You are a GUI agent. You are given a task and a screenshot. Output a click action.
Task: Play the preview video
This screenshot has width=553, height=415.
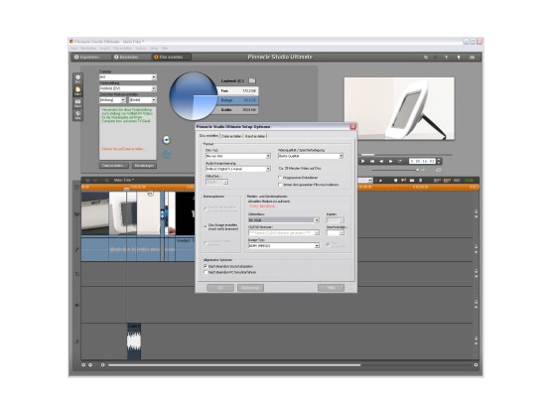363,161
